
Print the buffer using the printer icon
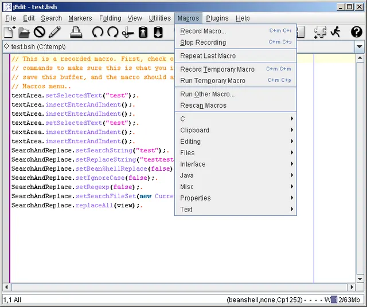pos(76,32)
